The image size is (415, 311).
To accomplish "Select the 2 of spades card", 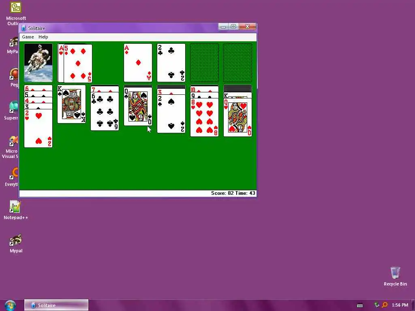I will pos(171,114).
